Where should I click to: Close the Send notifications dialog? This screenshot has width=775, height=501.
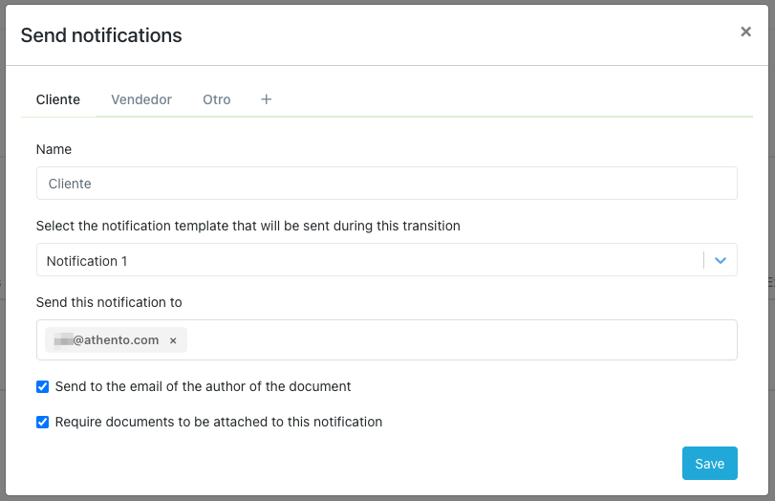(745, 32)
